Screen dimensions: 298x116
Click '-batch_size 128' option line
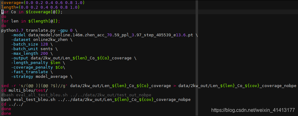point(32,44)
